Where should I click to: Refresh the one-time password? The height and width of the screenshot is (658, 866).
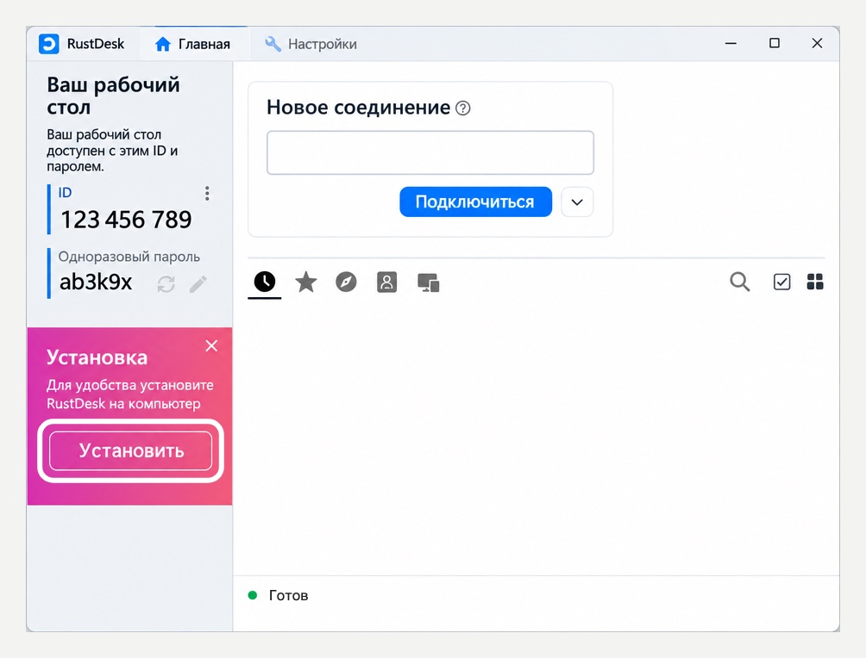(x=166, y=284)
